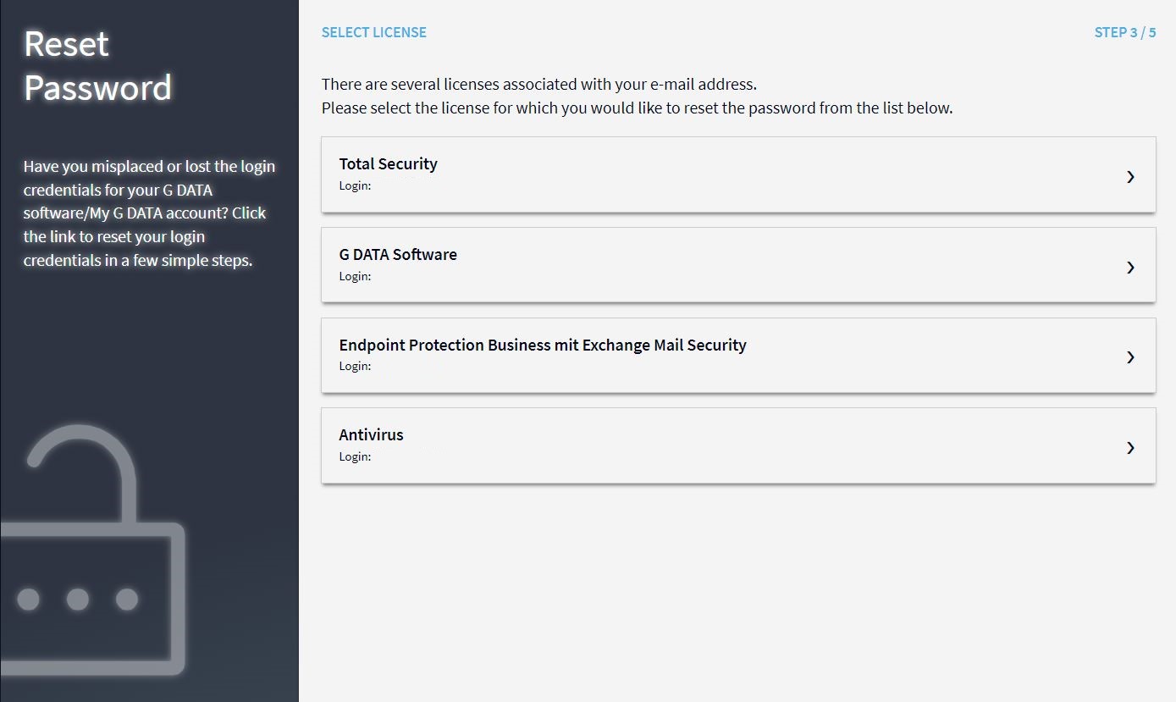This screenshot has width=1176, height=702.
Task: Click the chevron arrow for G DATA Software
Action: pyautogui.click(x=1130, y=267)
